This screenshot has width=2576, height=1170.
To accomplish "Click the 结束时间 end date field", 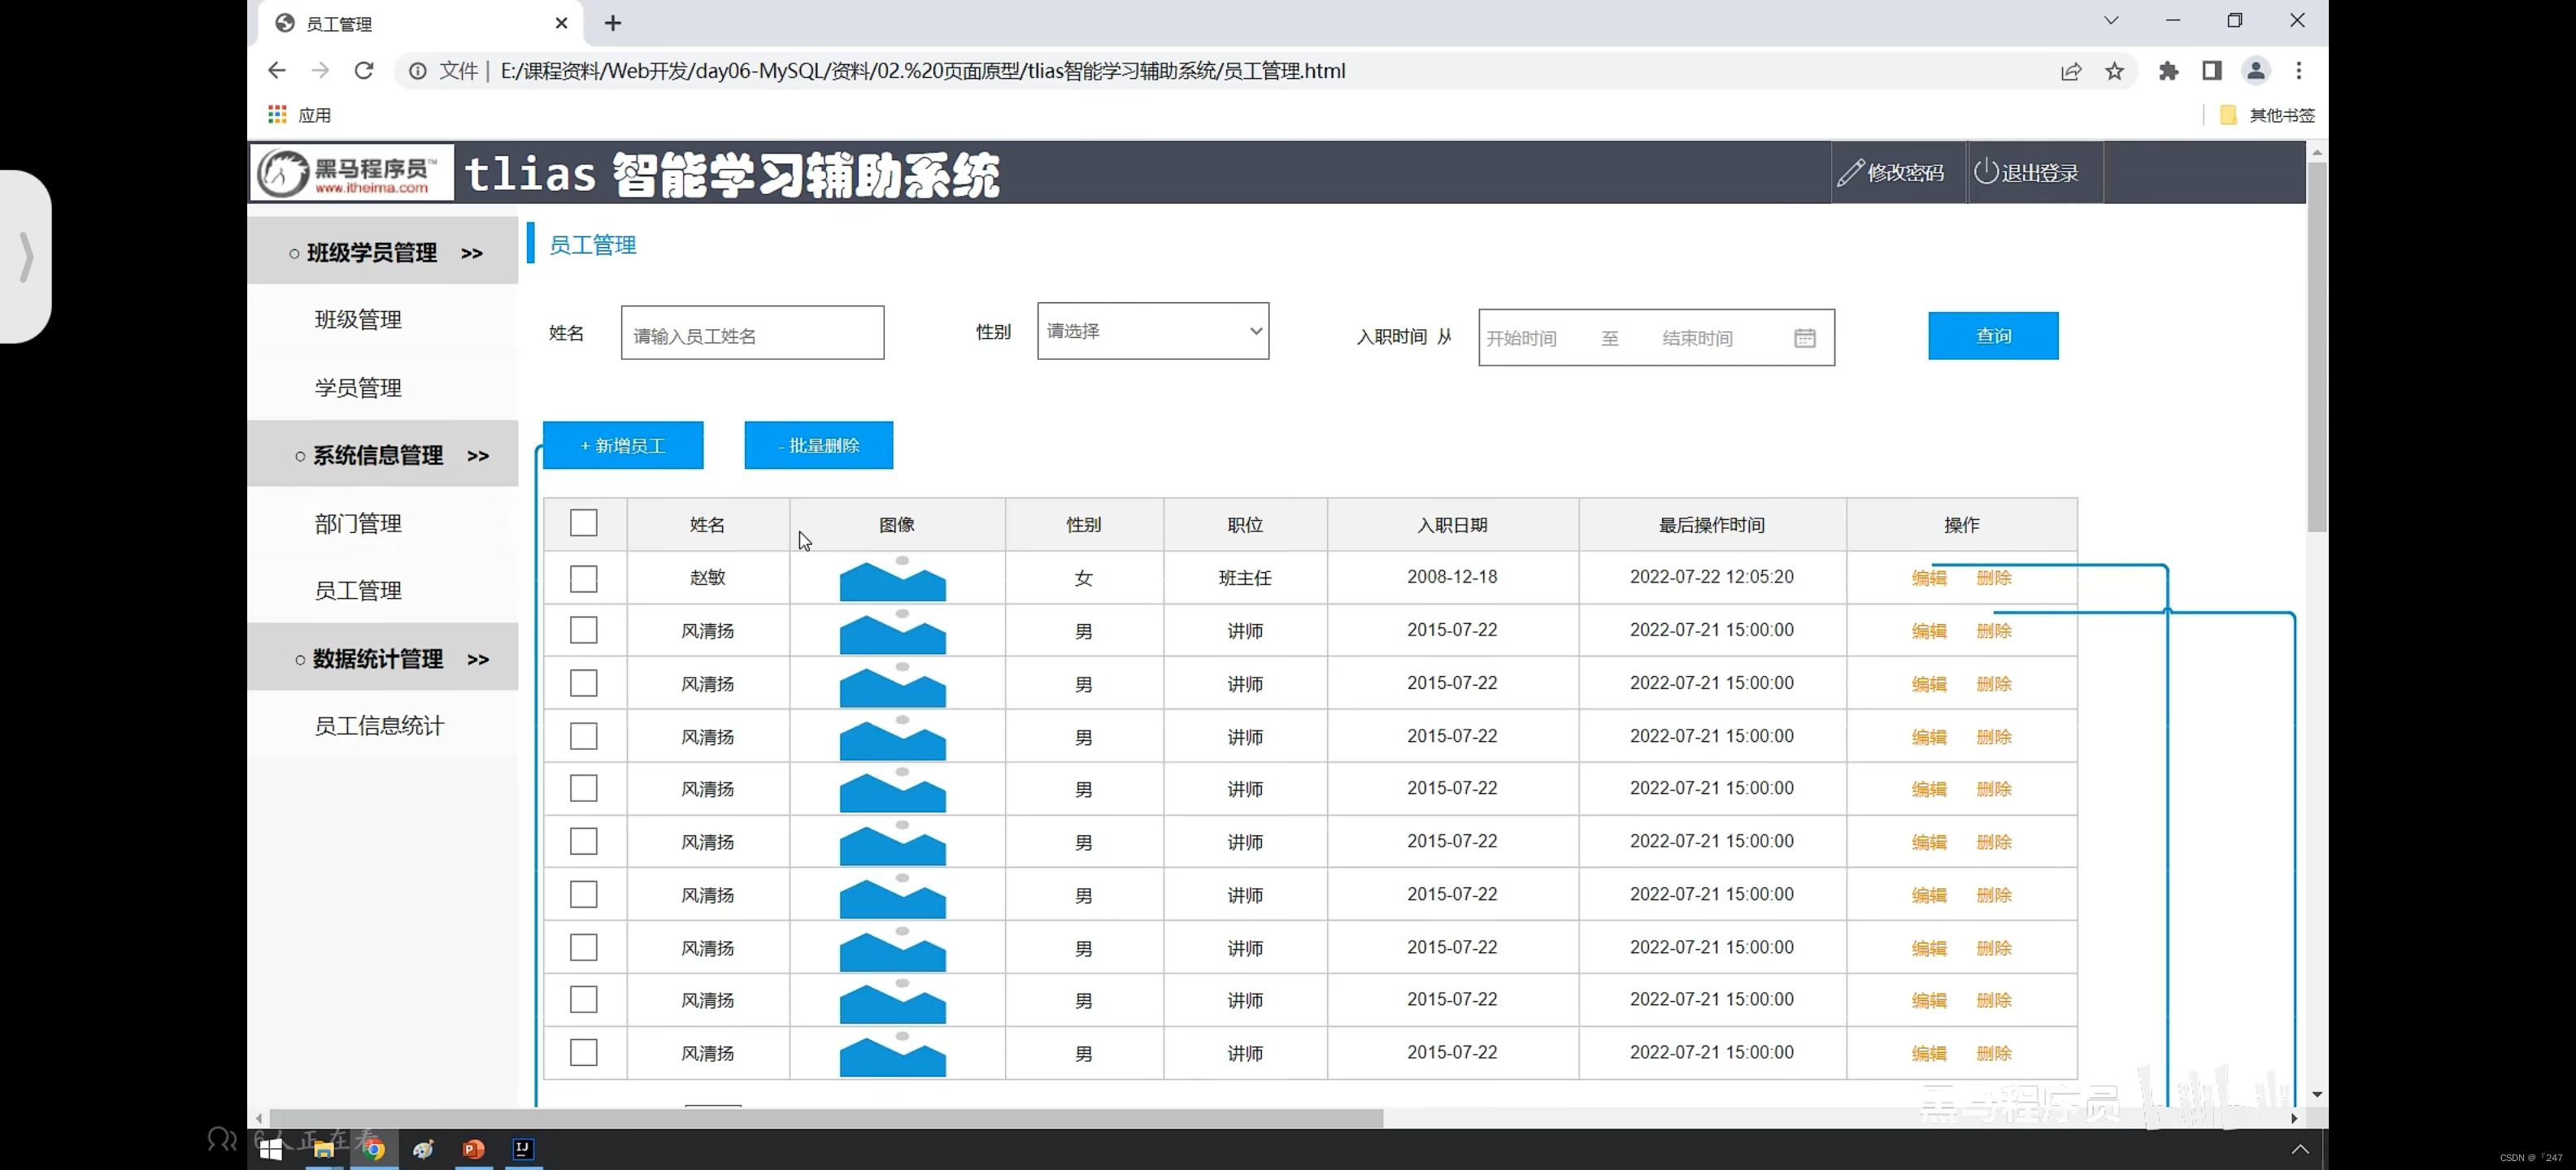I will 1697,339.
